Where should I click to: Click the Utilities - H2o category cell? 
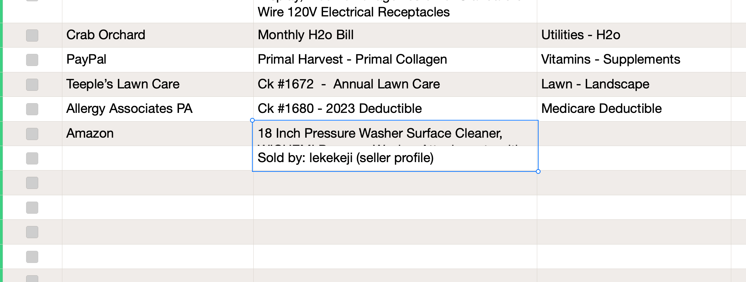(634, 35)
